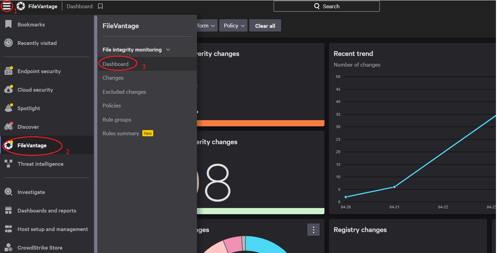497x253 pixels.
Task: Open the hamburger navigation menu
Action: click(7, 6)
